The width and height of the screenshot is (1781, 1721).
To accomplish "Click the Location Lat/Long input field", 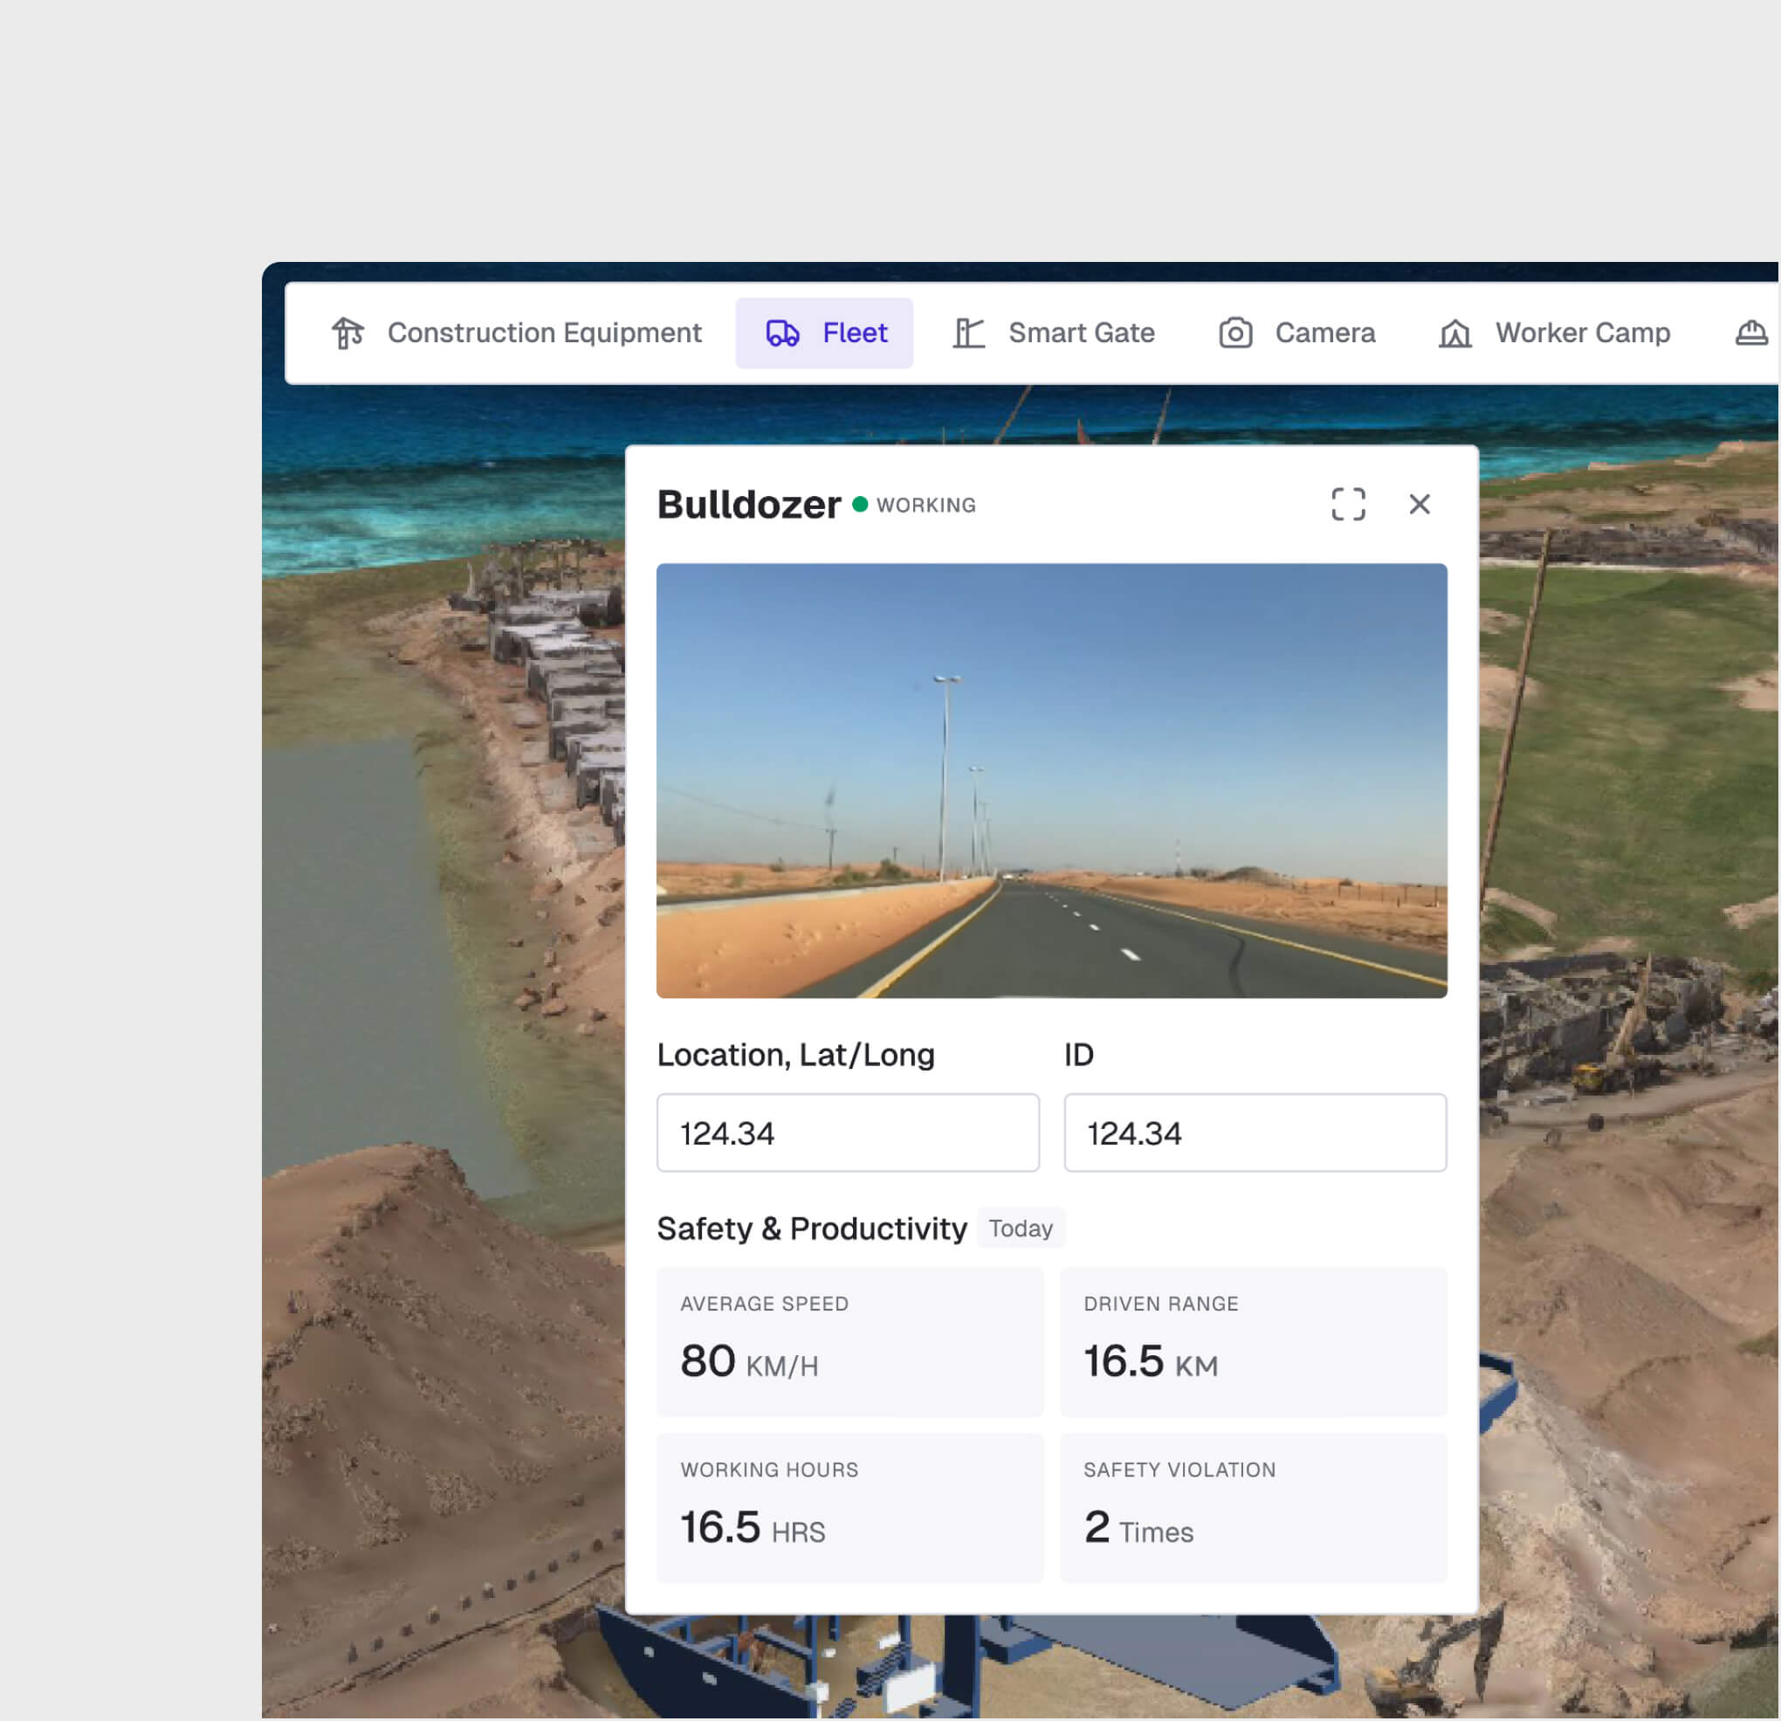I will click(848, 1133).
